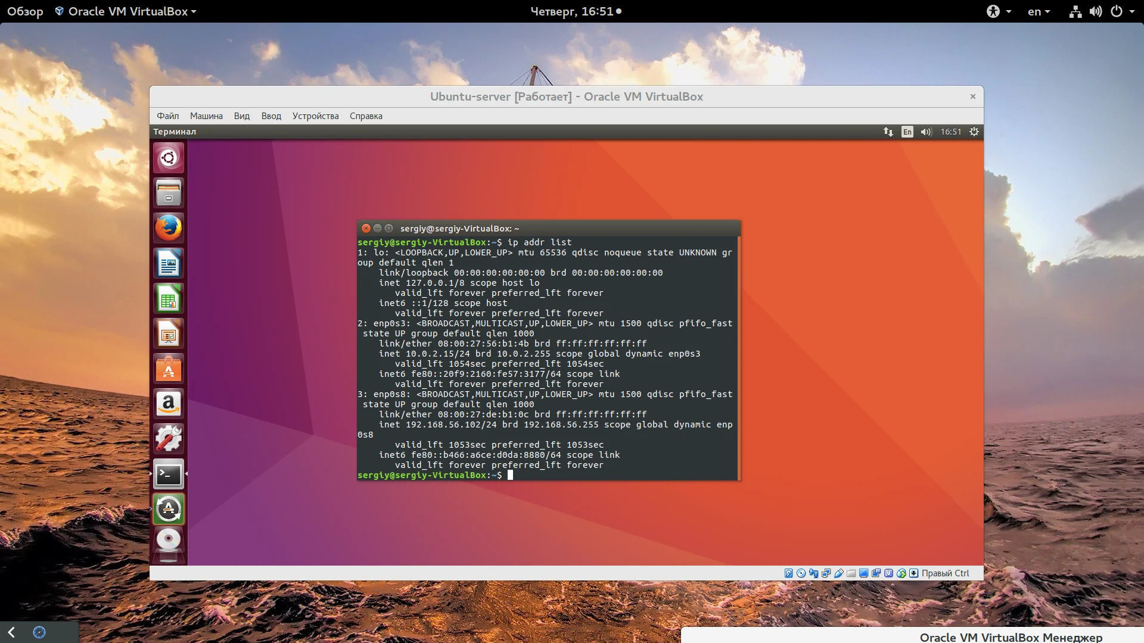Toggle the guest volume indicator

[925, 132]
